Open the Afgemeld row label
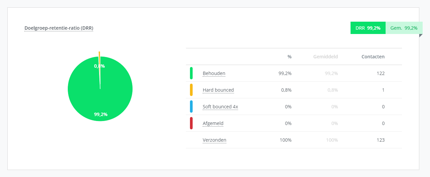This screenshot has width=430, height=177. 213,123
